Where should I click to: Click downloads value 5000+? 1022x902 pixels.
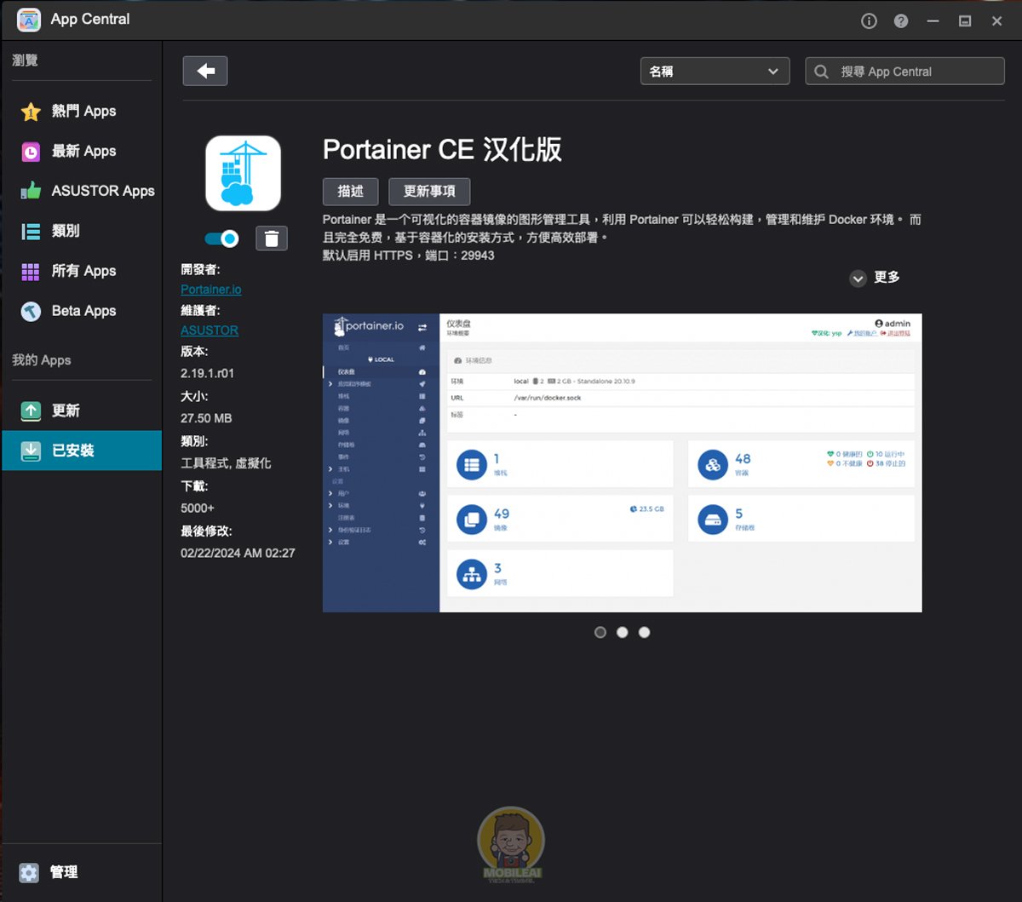[198, 508]
